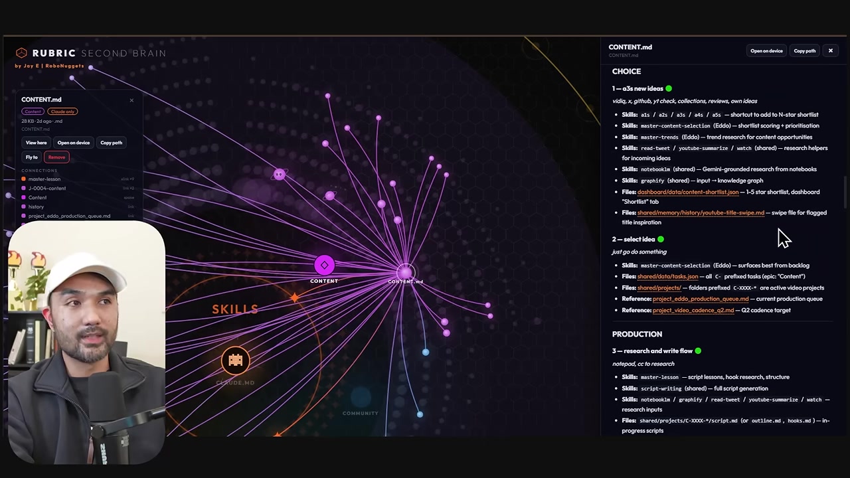Select the blue node under CONTENT.md
850x478 pixels.
click(x=426, y=352)
